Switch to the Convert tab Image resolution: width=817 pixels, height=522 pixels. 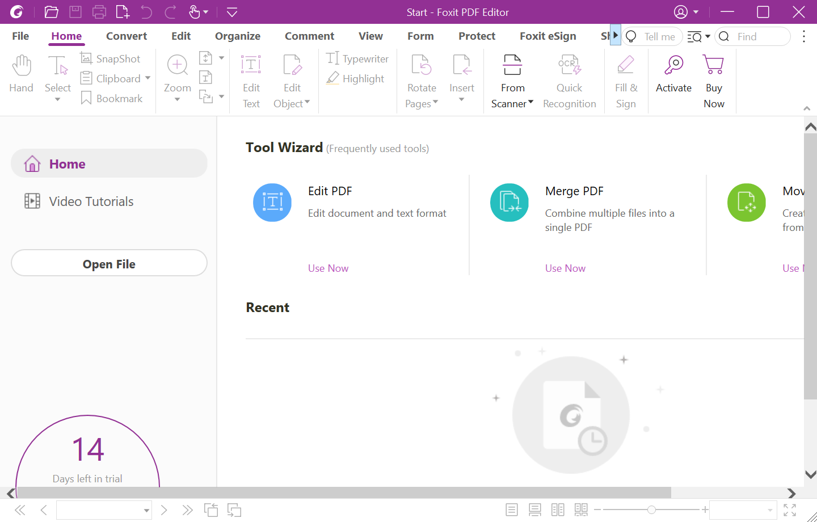pyautogui.click(x=127, y=36)
